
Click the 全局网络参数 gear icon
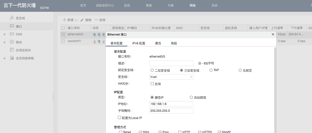coord(12,58)
